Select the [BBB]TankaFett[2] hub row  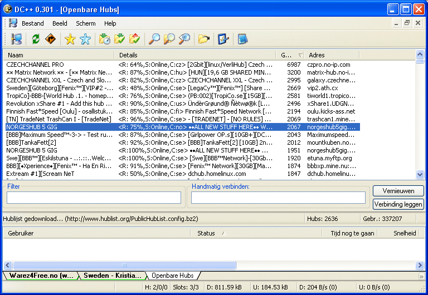click(x=182, y=142)
